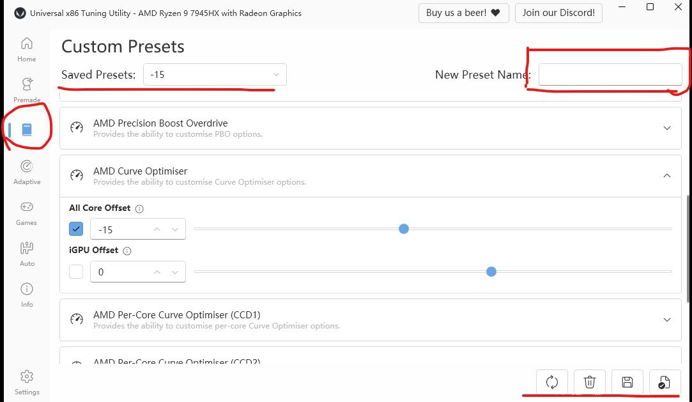Enable the iGPU Offset checkbox
The image size is (692, 402).
pyautogui.click(x=76, y=272)
